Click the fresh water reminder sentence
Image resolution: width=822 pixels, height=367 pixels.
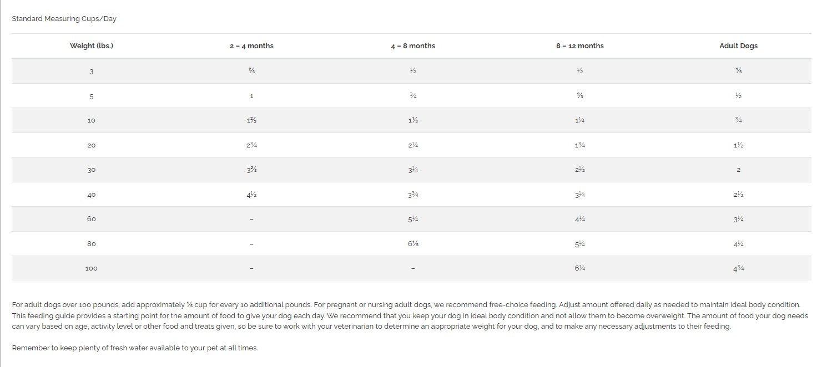coord(135,348)
